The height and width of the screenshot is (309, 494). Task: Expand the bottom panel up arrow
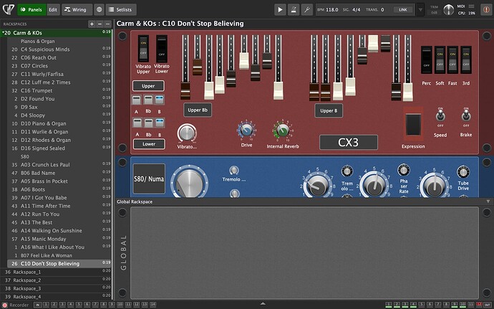coord(263,304)
